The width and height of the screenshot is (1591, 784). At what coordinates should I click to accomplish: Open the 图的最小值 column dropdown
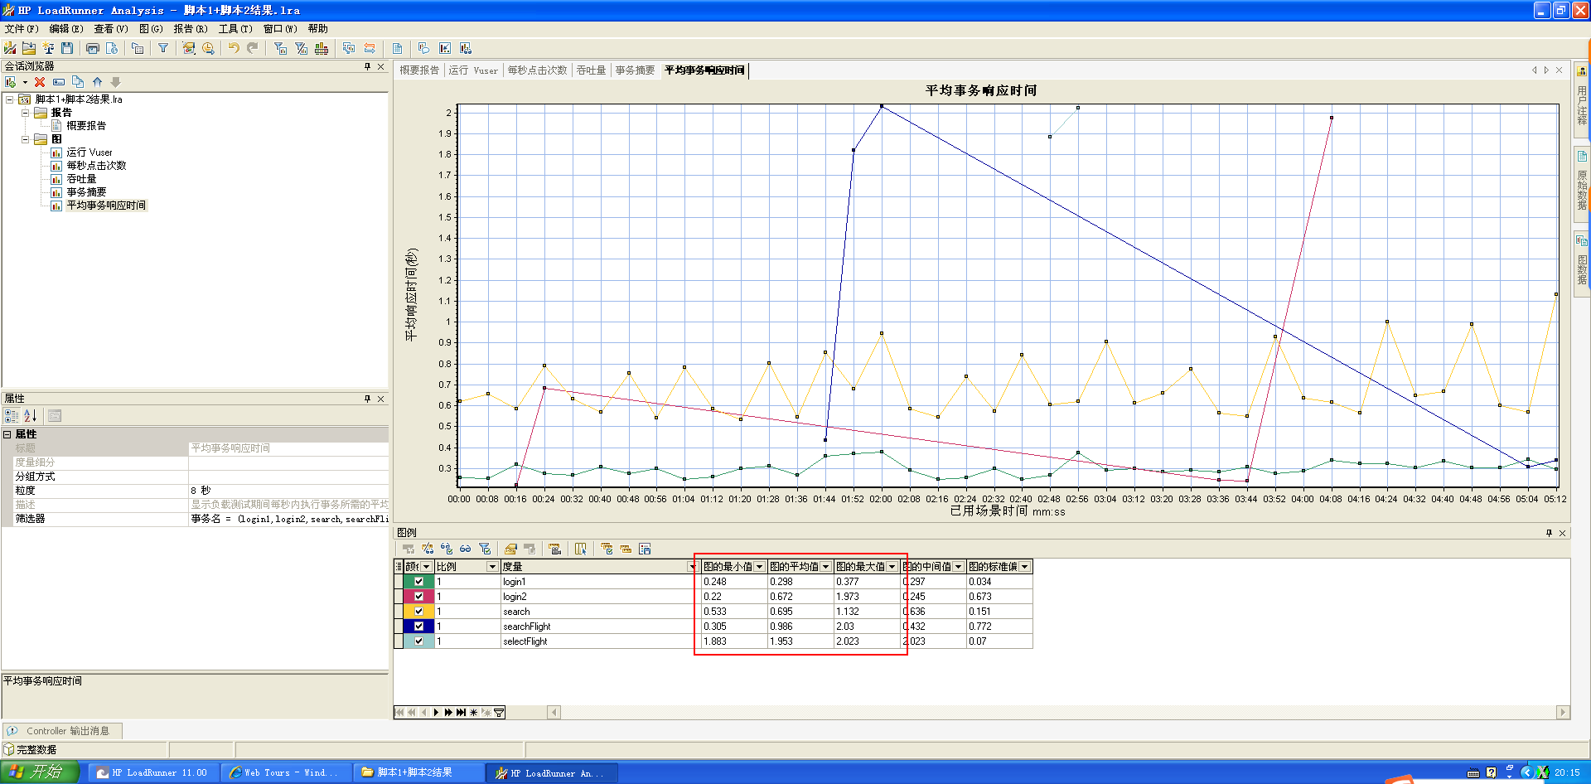point(759,567)
